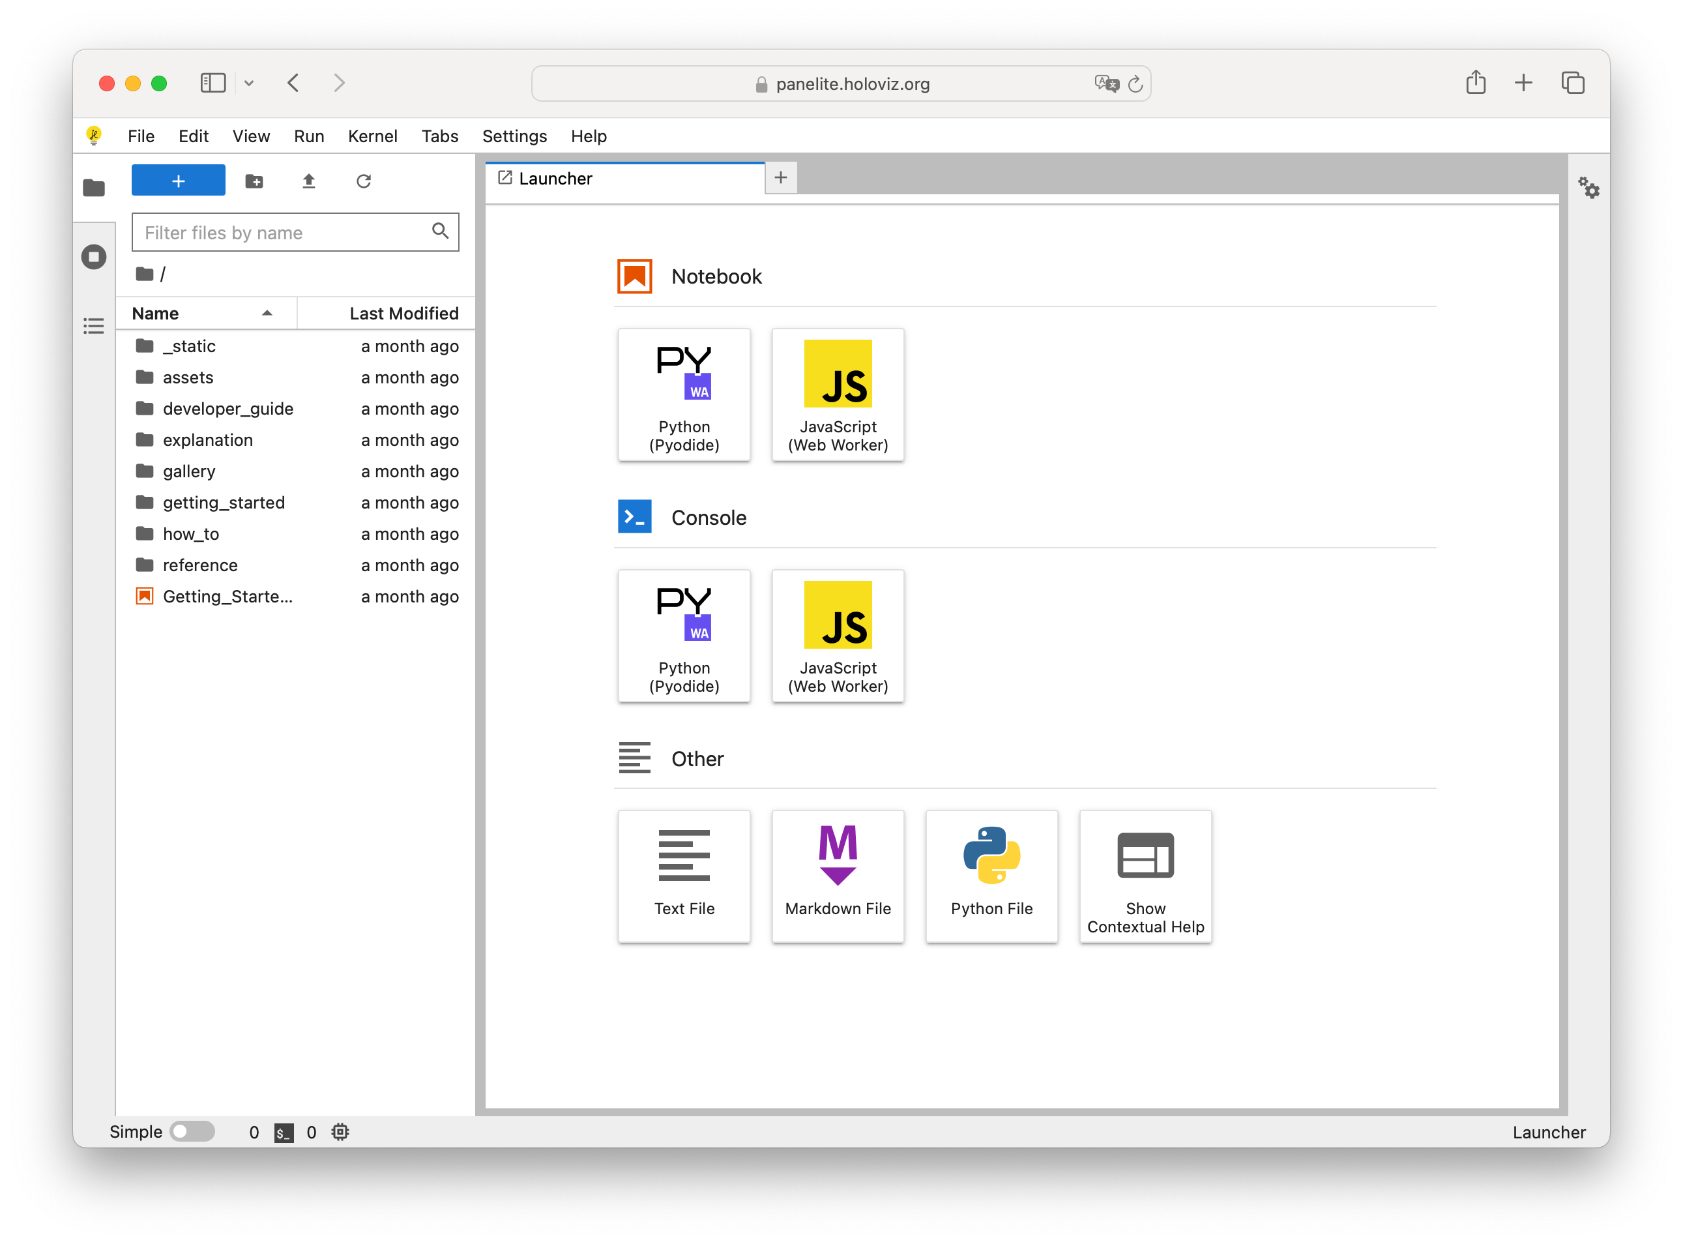Screen dimensions: 1683x1244
Task: Launch JavaScript (Web Worker) console
Action: coord(838,636)
